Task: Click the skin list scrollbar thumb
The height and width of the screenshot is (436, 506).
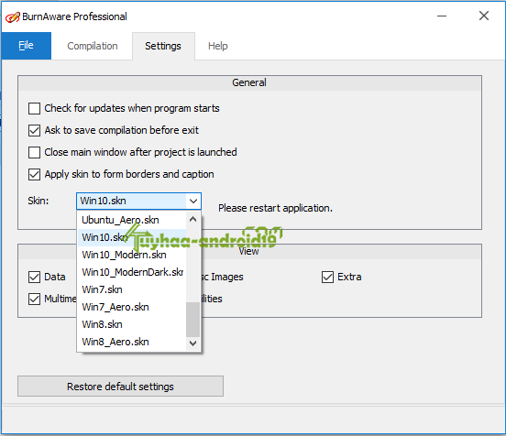Action: pos(193,320)
